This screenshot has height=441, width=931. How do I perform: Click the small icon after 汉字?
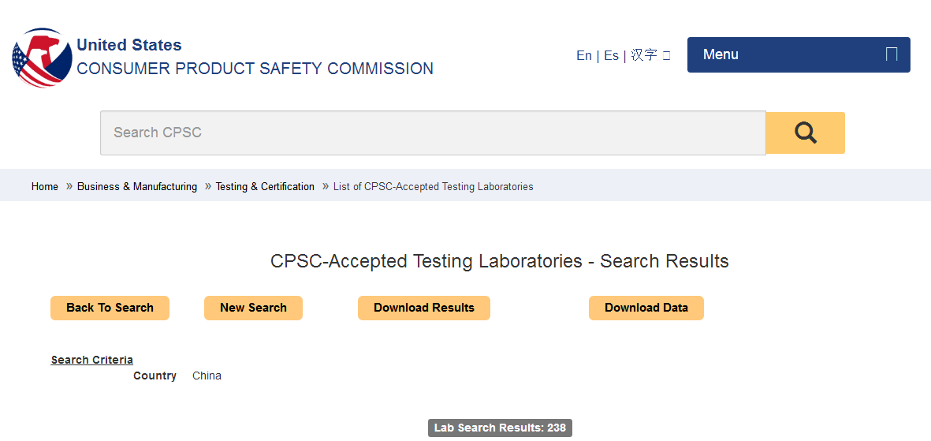coord(666,55)
